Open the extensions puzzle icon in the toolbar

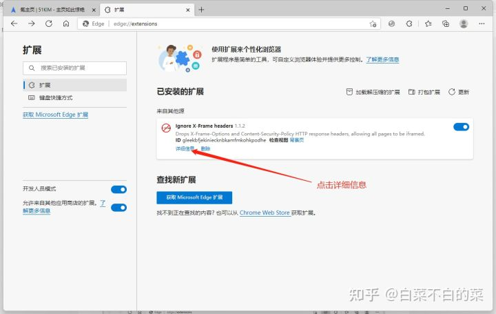pos(409,23)
